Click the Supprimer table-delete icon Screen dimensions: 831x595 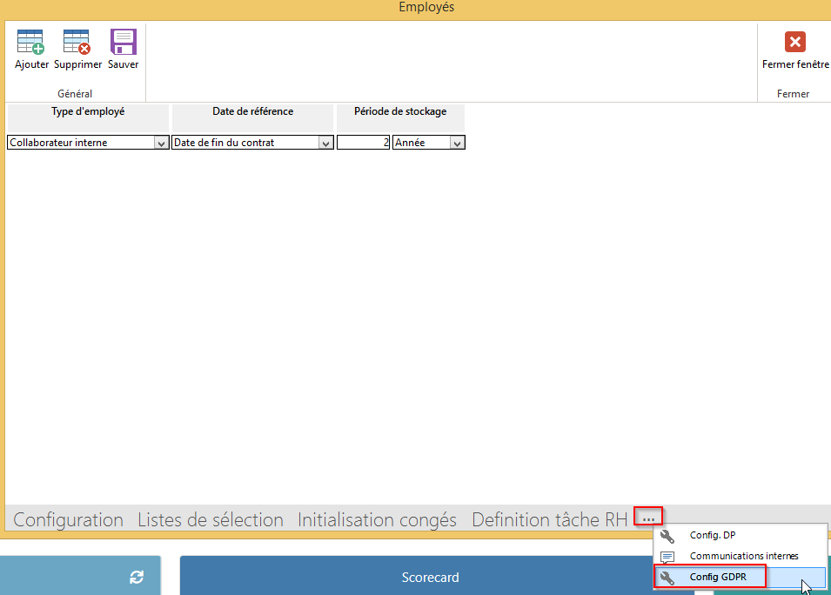[x=77, y=43]
